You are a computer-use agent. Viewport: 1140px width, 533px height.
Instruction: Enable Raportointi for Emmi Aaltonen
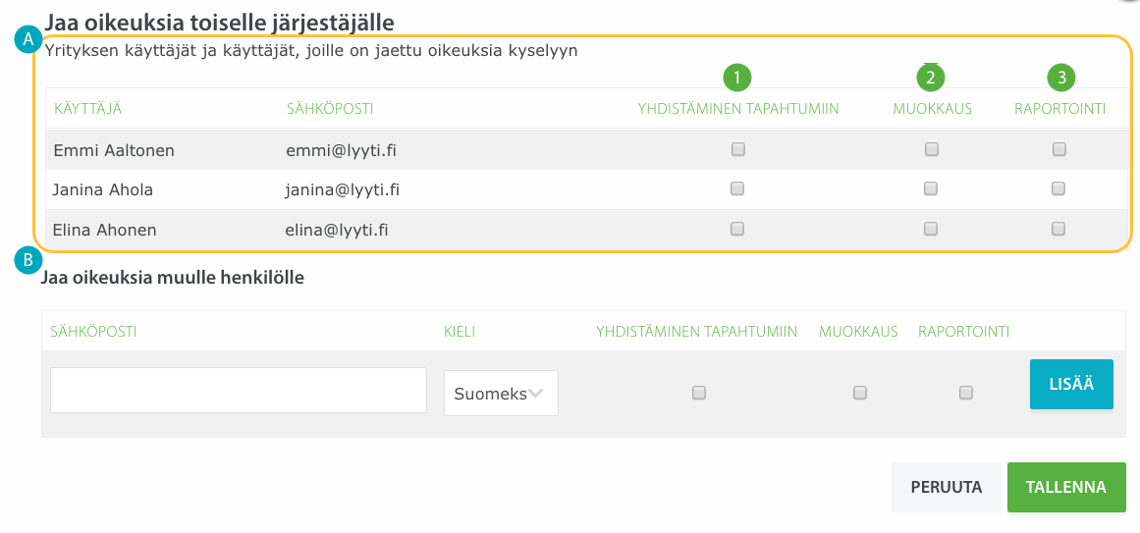click(x=1059, y=150)
